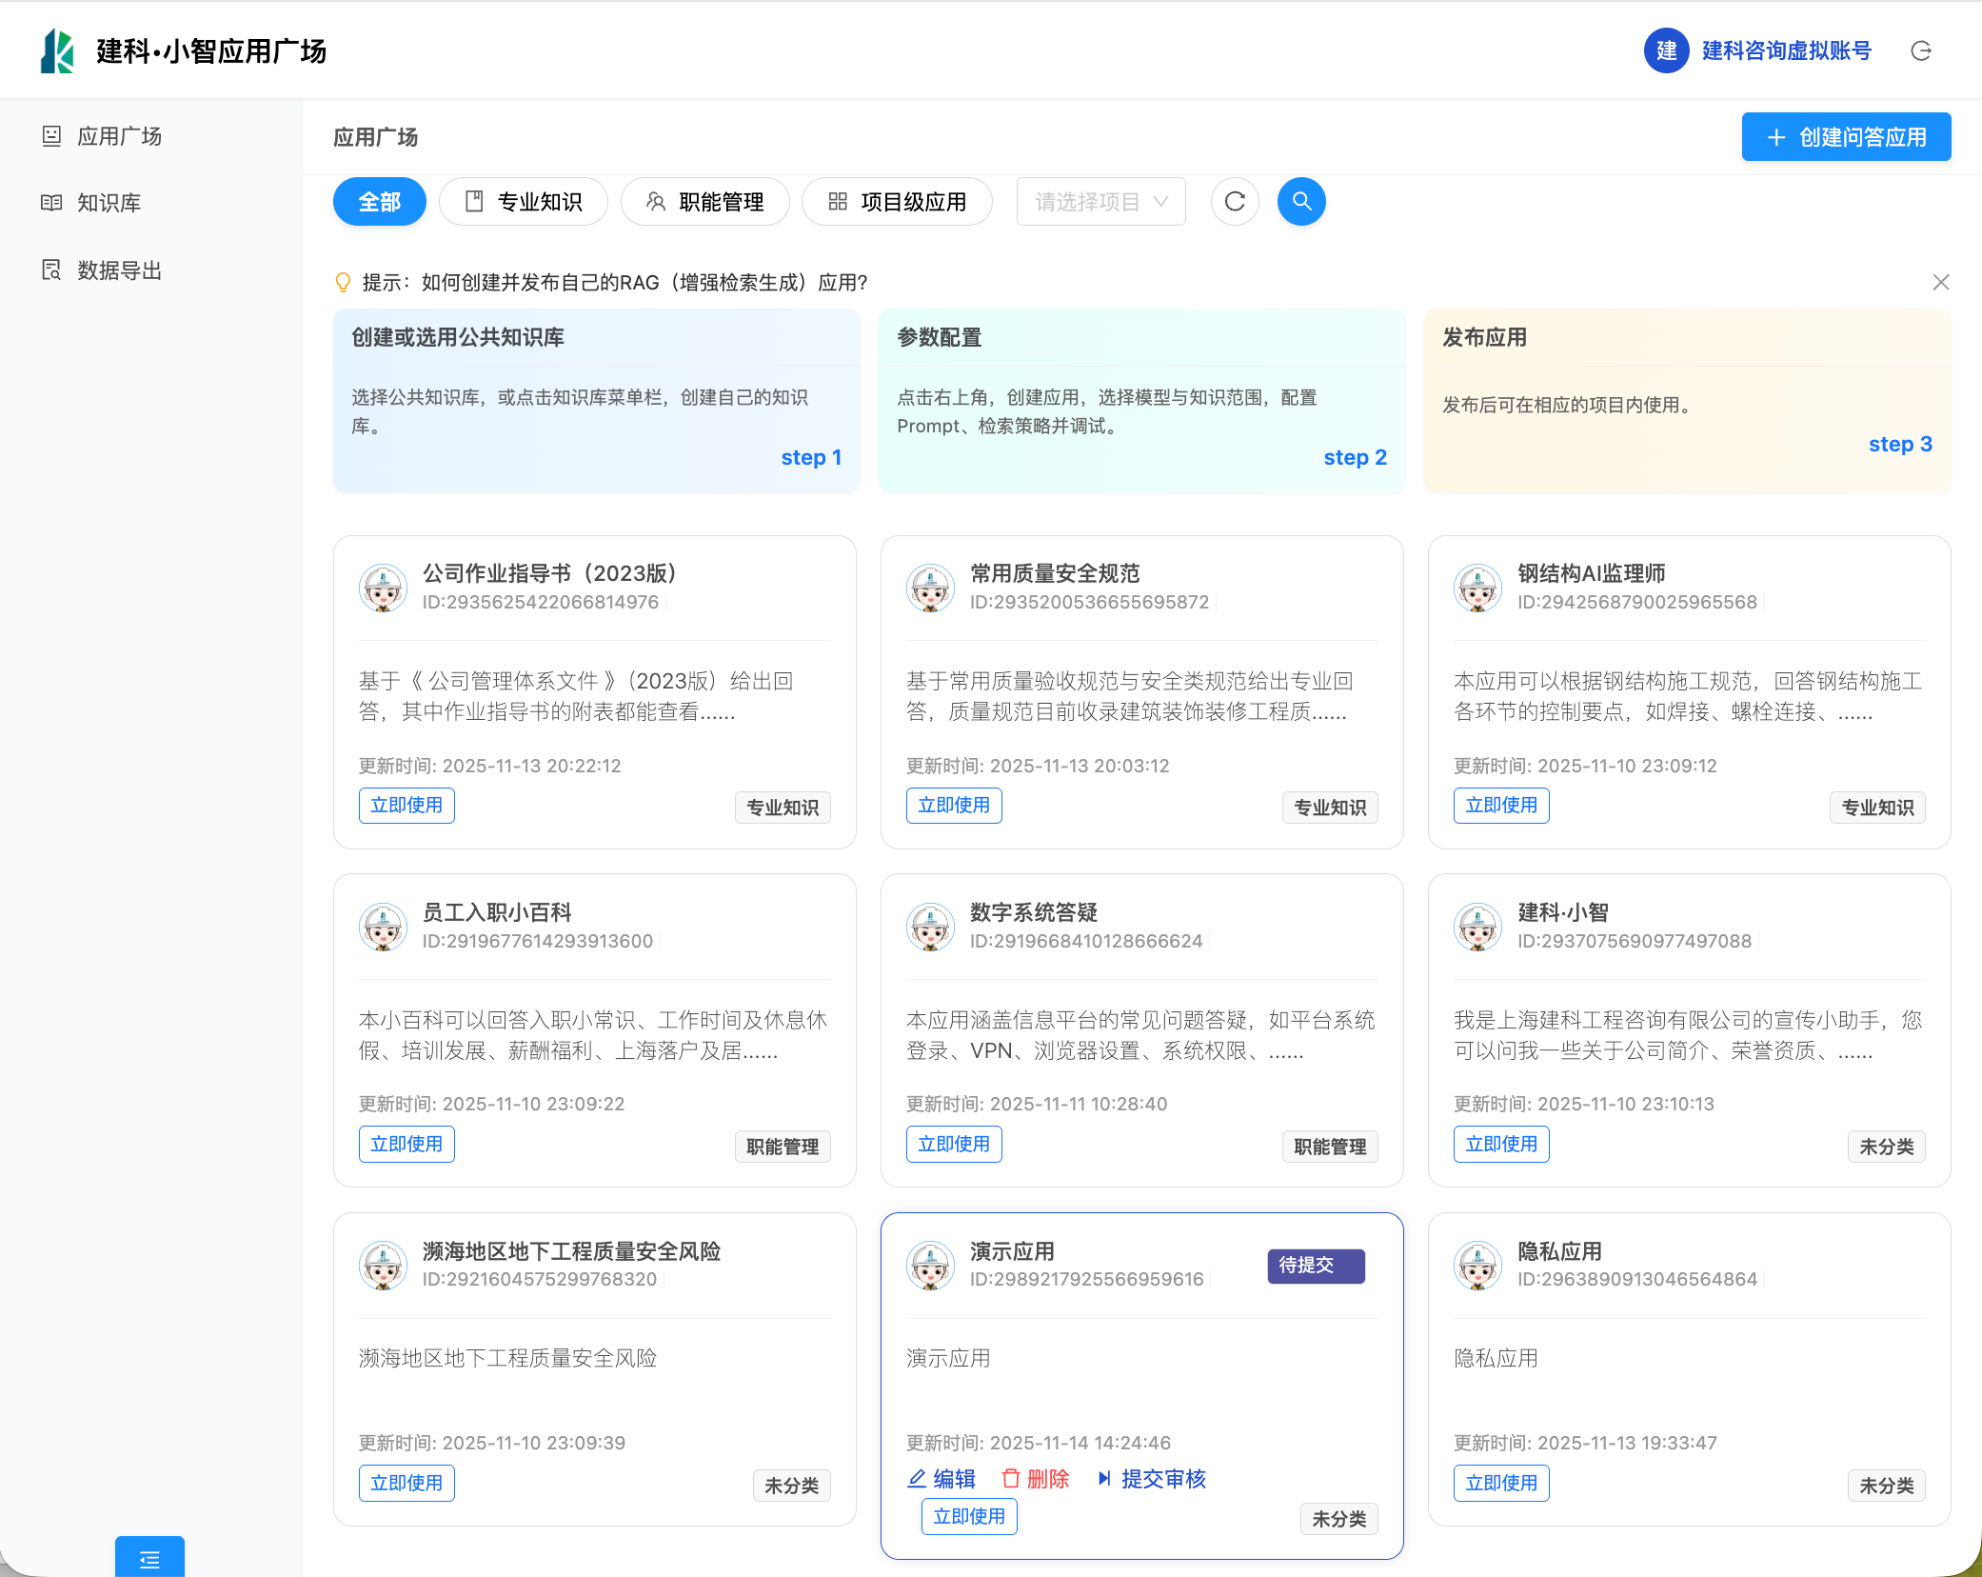Select the 全部 filter pill
The height and width of the screenshot is (1577, 1982).
coord(379,202)
